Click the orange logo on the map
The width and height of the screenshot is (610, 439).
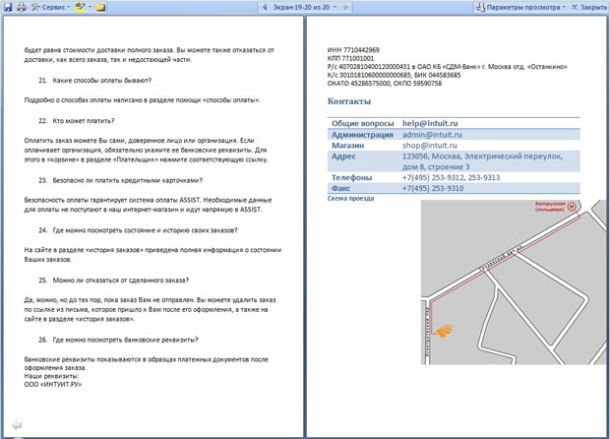point(445,331)
